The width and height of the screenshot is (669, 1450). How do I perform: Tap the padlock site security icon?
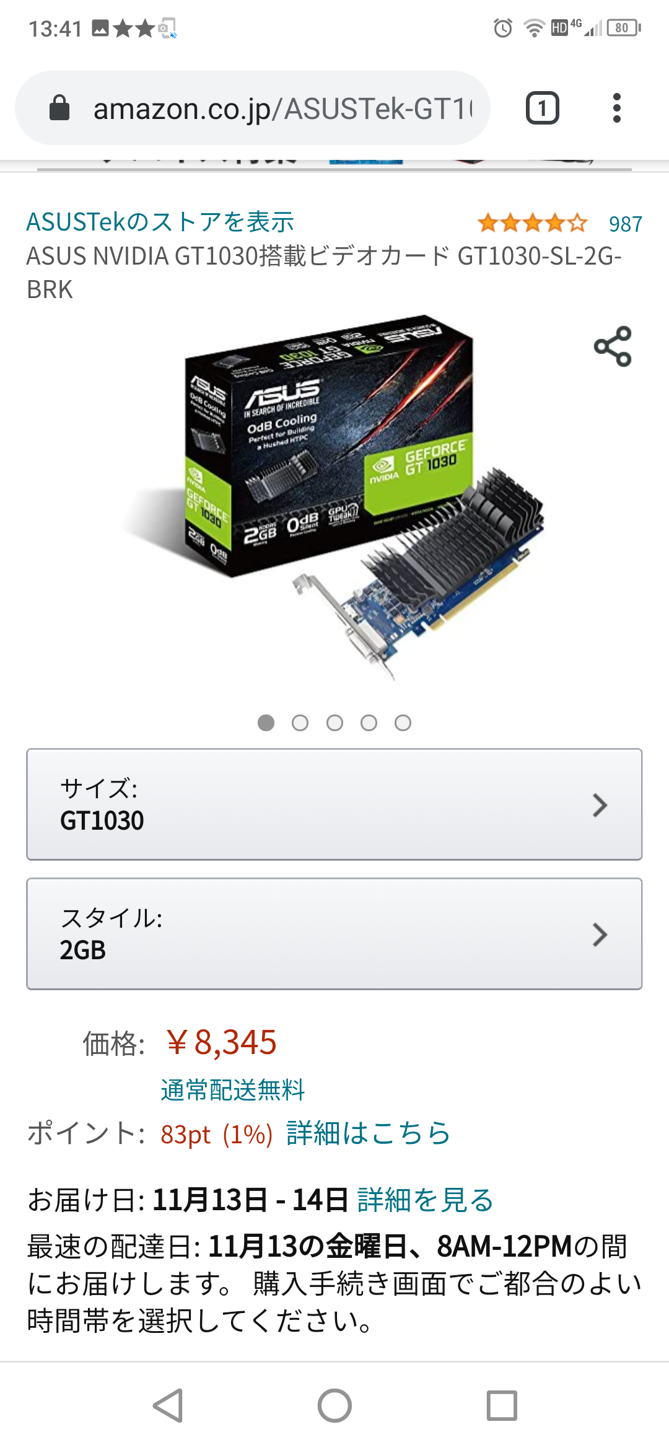click(59, 108)
